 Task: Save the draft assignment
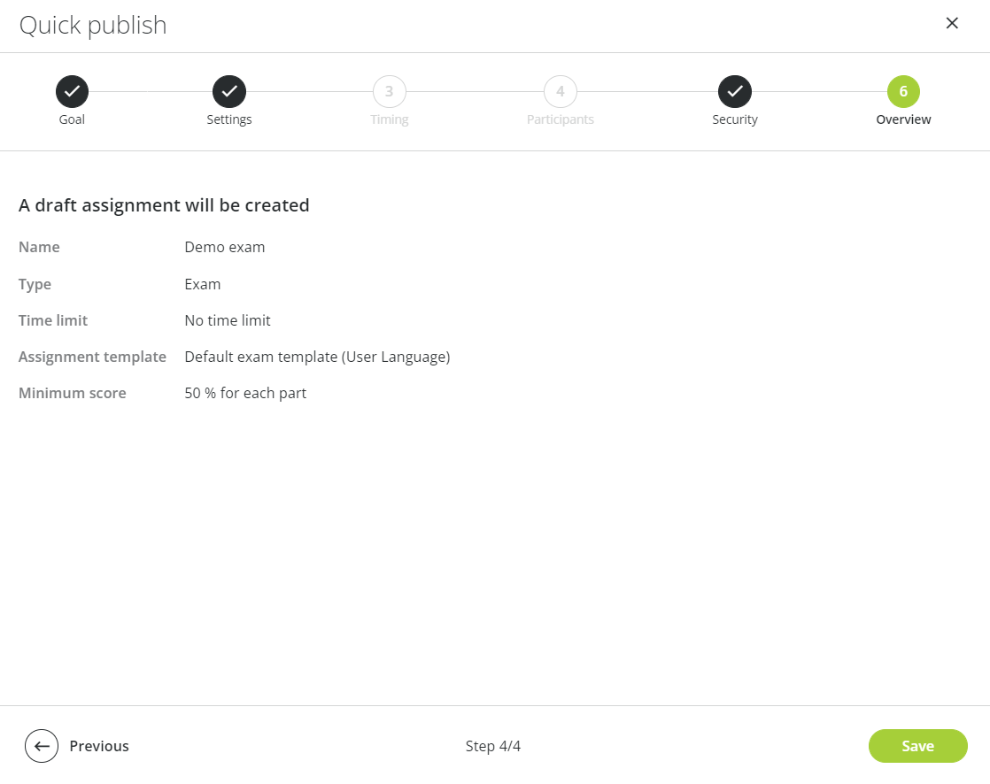917,746
